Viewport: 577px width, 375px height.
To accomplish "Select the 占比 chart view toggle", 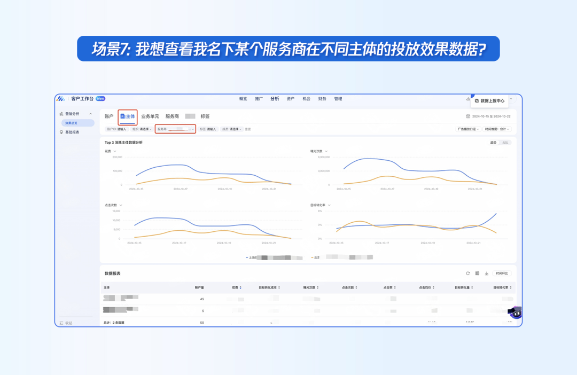I will click(505, 143).
